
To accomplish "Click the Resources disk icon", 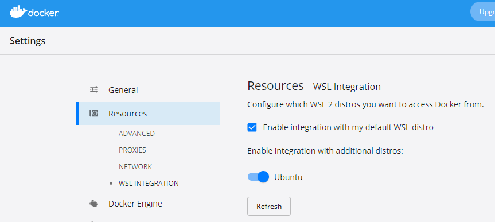I will (93, 113).
